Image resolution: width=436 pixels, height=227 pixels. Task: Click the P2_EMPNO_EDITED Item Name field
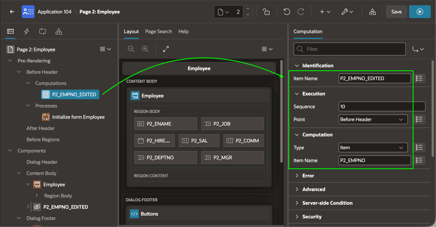pos(374,78)
